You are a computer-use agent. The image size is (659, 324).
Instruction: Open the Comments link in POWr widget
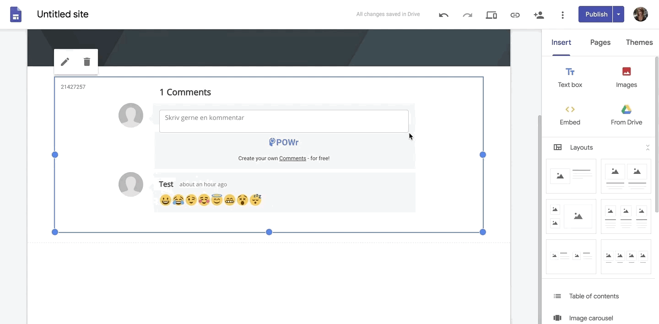point(292,158)
